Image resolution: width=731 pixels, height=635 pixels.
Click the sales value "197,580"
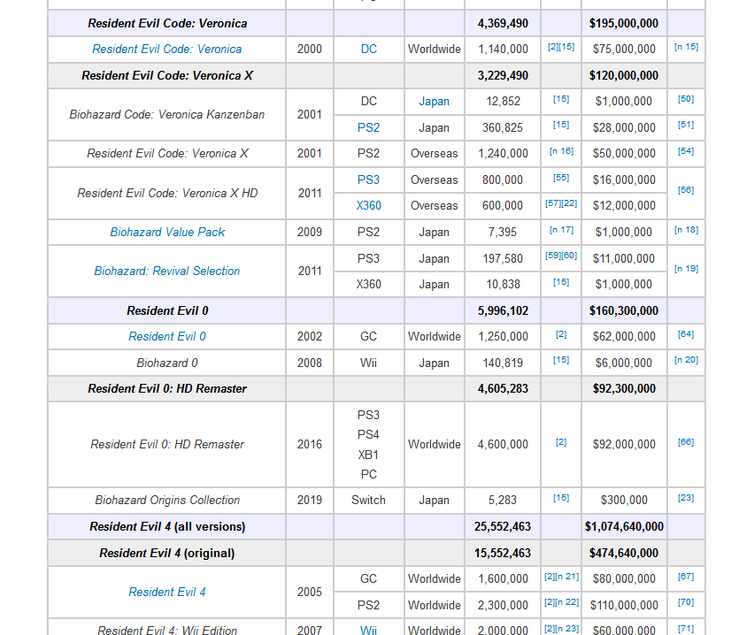point(503,258)
